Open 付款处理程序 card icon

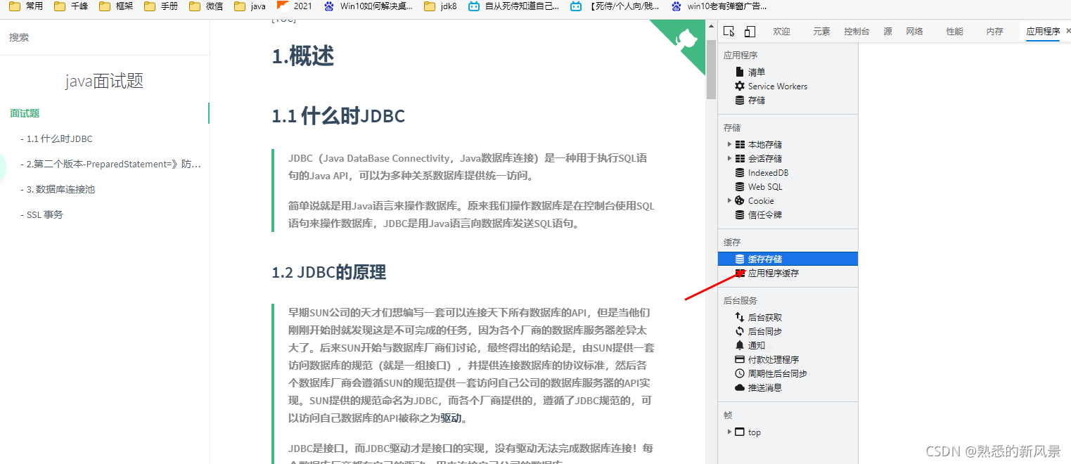click(x=740, y=359)
